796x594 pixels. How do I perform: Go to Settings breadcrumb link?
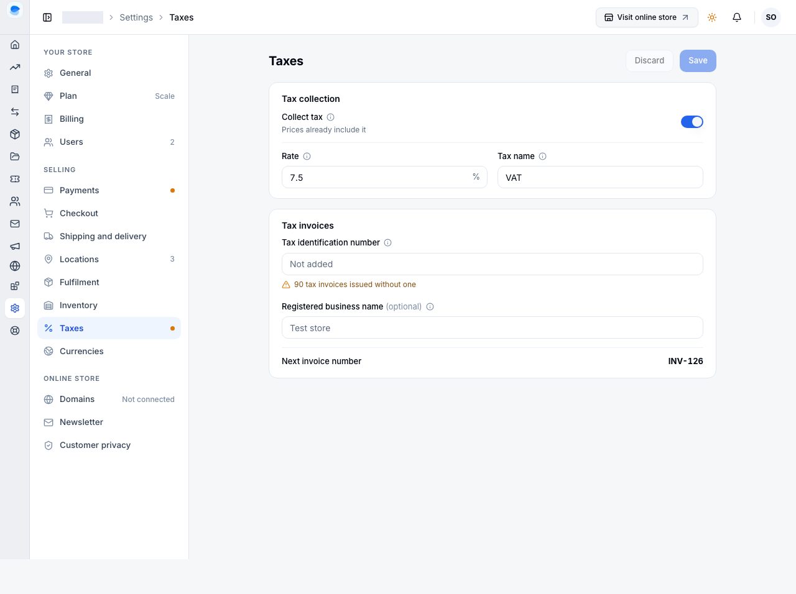(x=136, y=17)
